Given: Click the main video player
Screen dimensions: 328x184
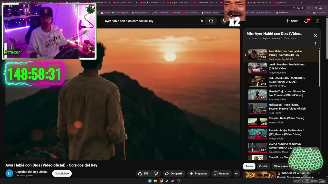Looking at the screenshot, I should [123, 94].
